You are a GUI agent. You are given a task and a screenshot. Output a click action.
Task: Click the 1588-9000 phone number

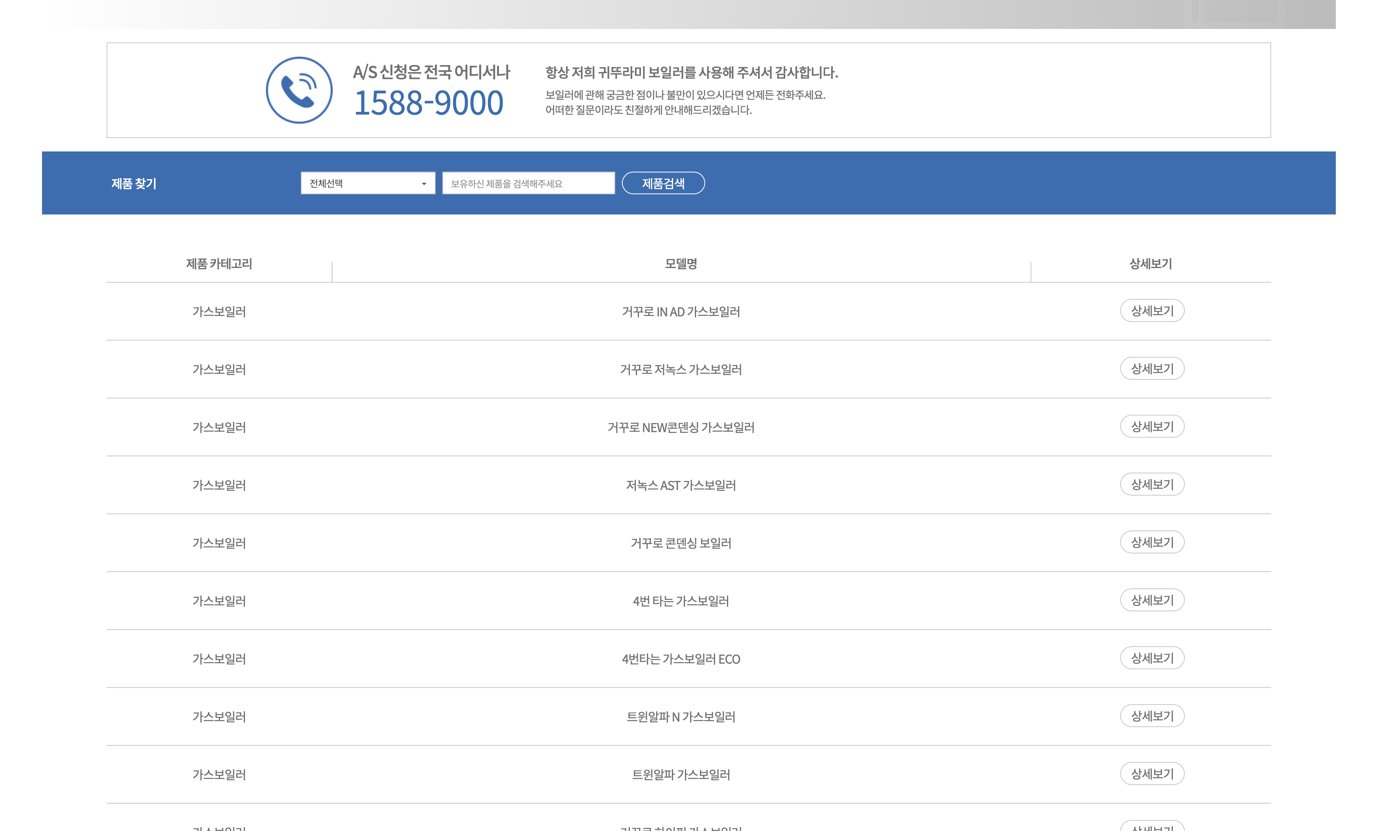(x=429, y=103)
